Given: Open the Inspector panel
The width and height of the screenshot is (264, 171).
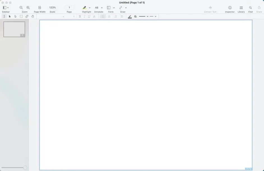Looking at the screenshot, I should point(230,8).
